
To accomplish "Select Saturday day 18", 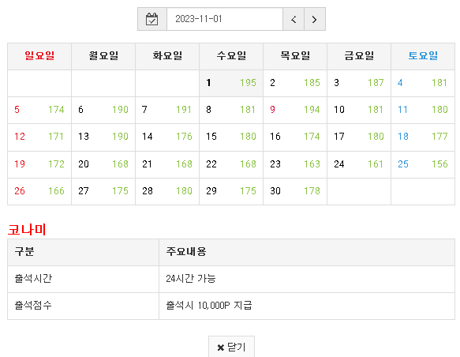I will (x=403, y=137).
